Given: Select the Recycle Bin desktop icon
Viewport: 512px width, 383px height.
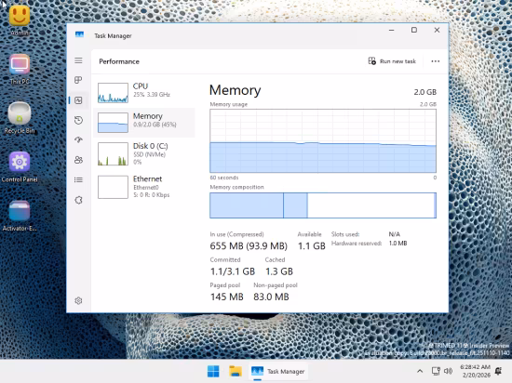Looking at the screenshot, I should point(20,118).
